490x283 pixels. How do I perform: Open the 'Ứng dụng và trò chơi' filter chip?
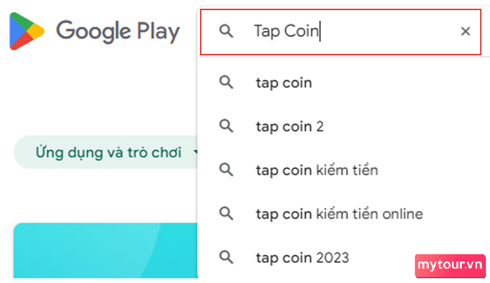(x=106, y=152)
